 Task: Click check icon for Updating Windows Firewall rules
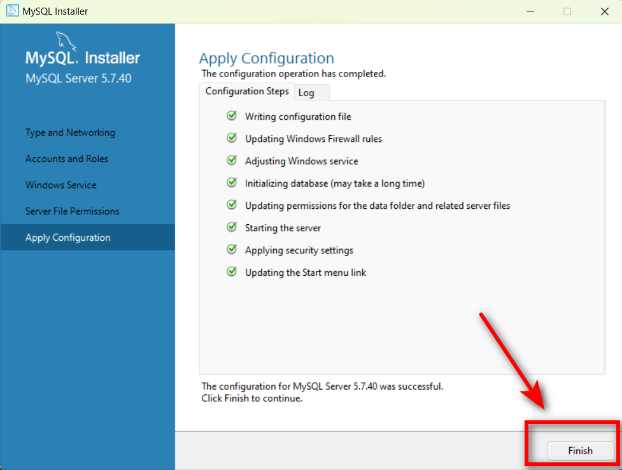tap(232, 138)
